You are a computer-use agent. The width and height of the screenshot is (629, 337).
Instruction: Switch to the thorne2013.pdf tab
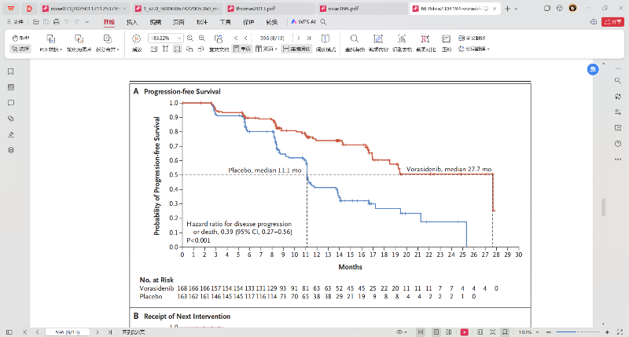click(270, 9)
